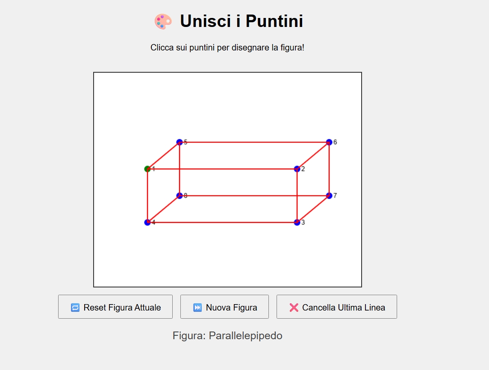The height and width of the screenshot is (370, 489).
Task: Click the instruction text under the title
Action: (227, 47)
